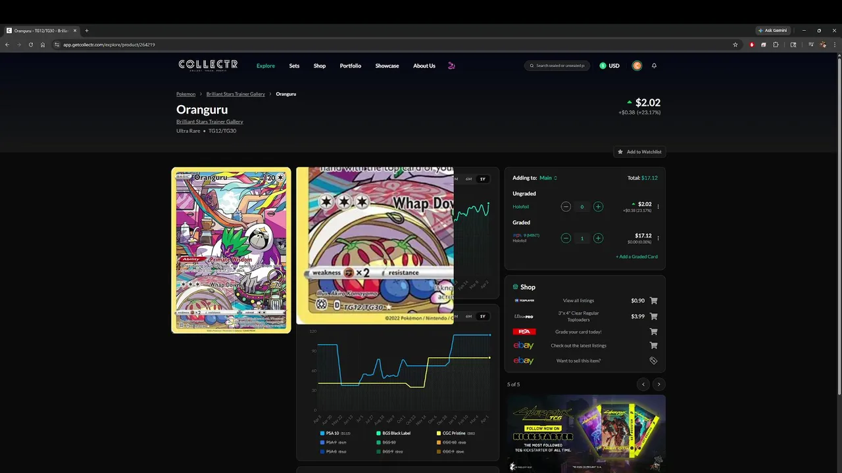Increase ungraded Holofoil quantity

point(598,207)
